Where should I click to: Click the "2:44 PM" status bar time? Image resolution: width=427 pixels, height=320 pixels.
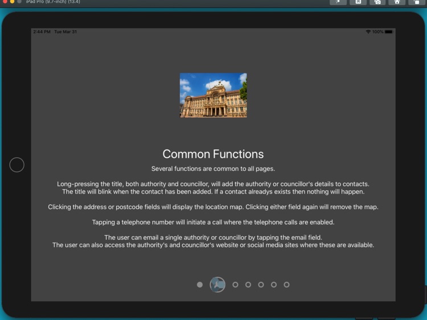[42, 31]
